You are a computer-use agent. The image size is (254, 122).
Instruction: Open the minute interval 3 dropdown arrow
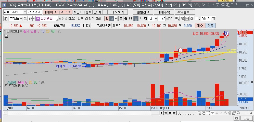156,19
